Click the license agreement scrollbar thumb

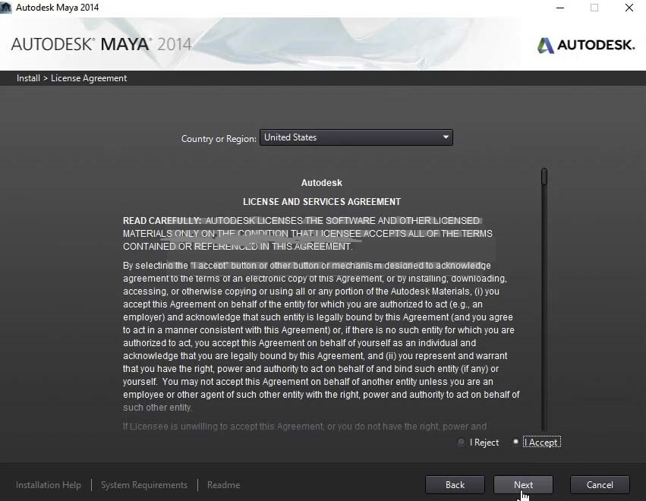[x=544, y=177]
